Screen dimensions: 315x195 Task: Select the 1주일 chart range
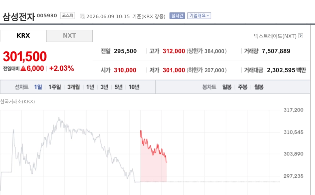(x=55, y=87)
